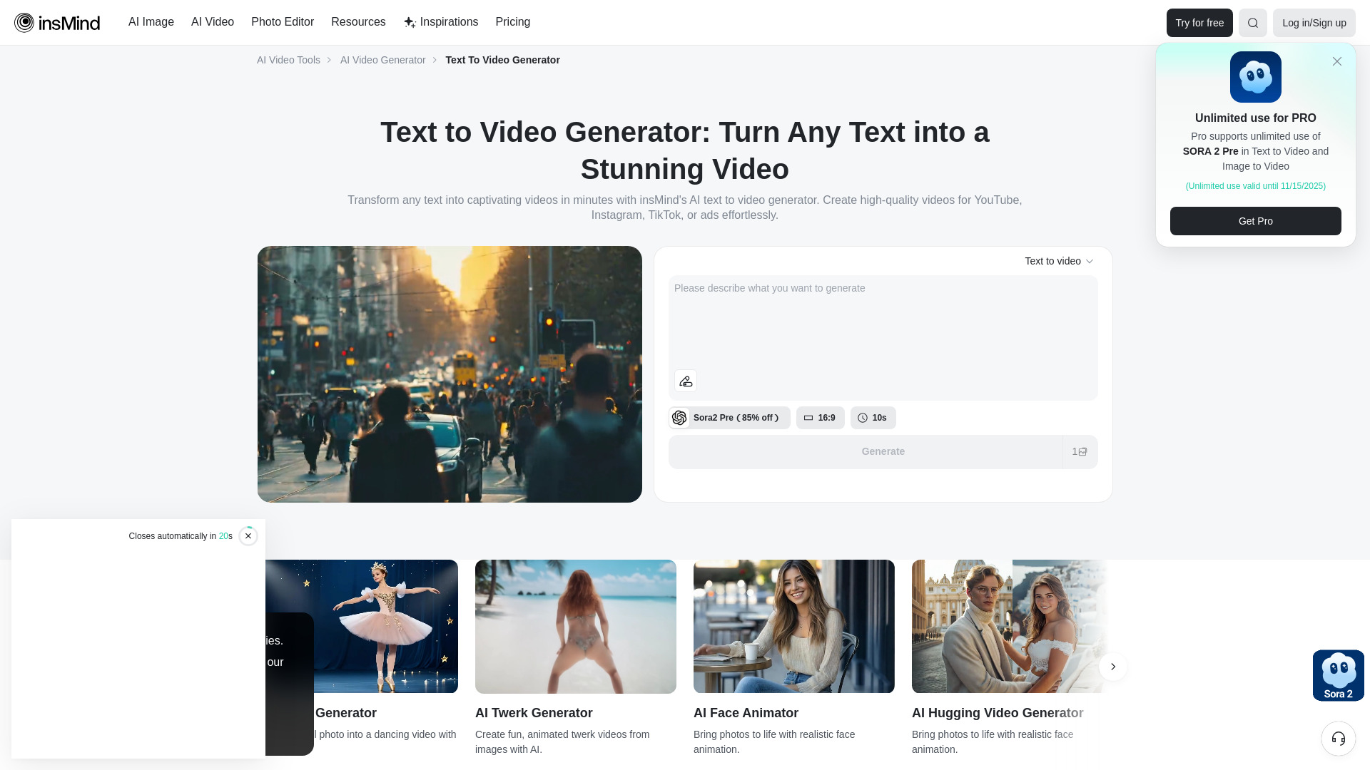This screenshot has height=770, width=1370.
Task: Open the AI Video menu
Action: point(212,22)
